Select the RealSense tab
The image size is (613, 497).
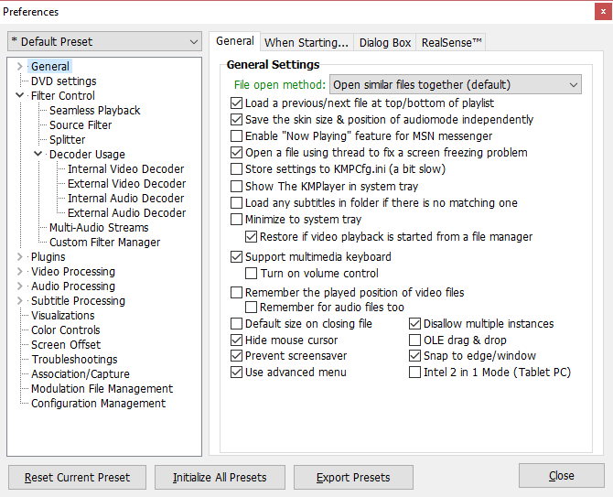(x=451, y=42)
